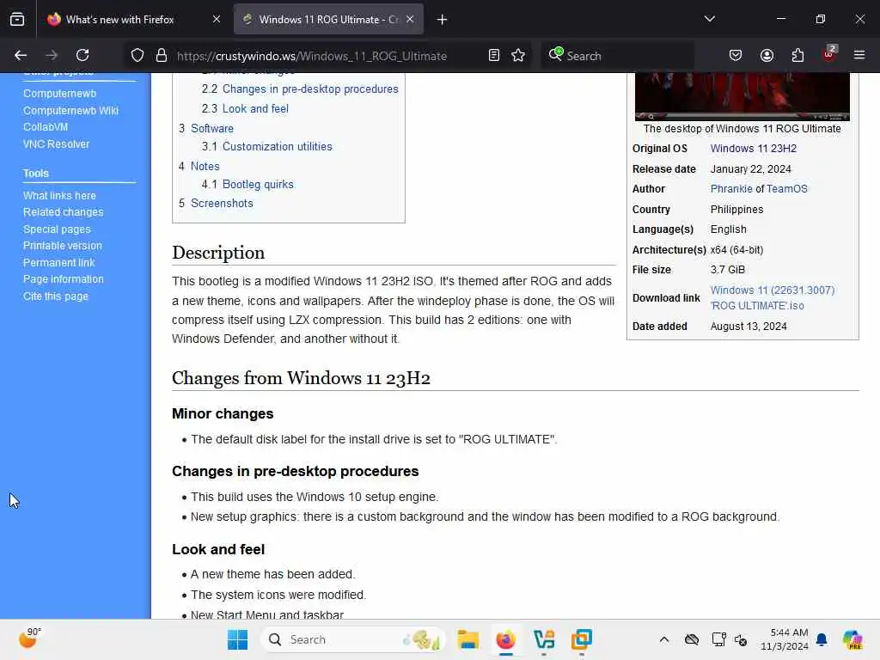Open the uBlock Origin extension badge
Screen dimensions: 880x660
coord(829,54)
